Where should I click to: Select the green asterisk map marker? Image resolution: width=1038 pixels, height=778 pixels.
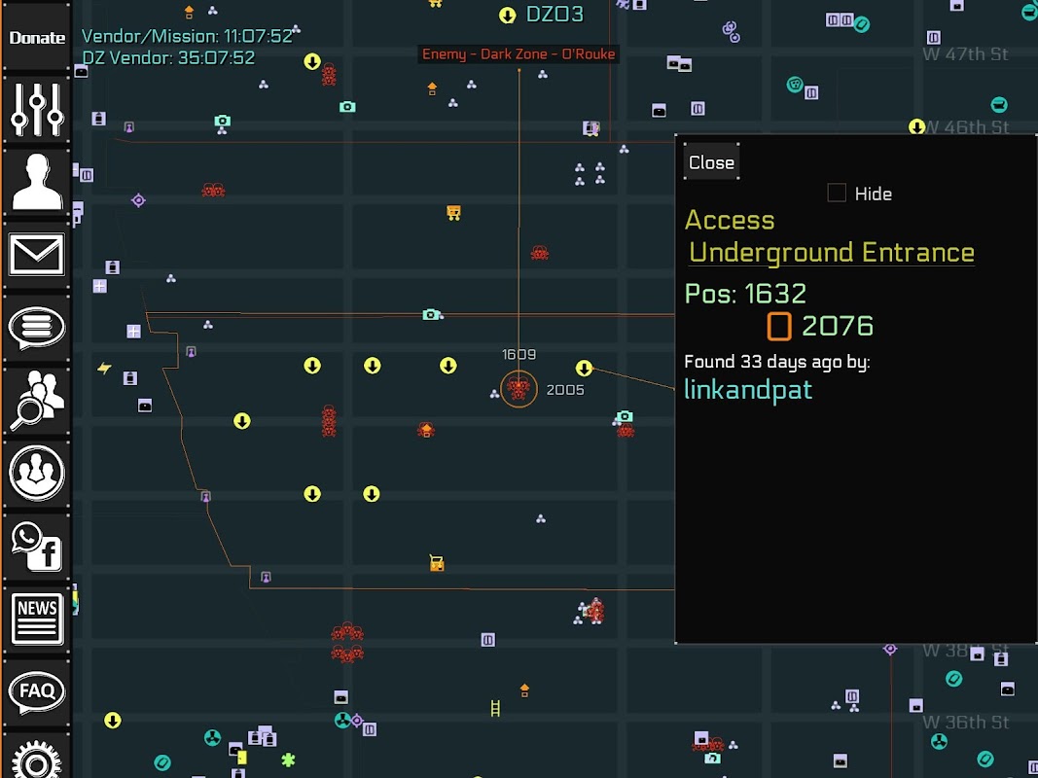pos(288,760)
